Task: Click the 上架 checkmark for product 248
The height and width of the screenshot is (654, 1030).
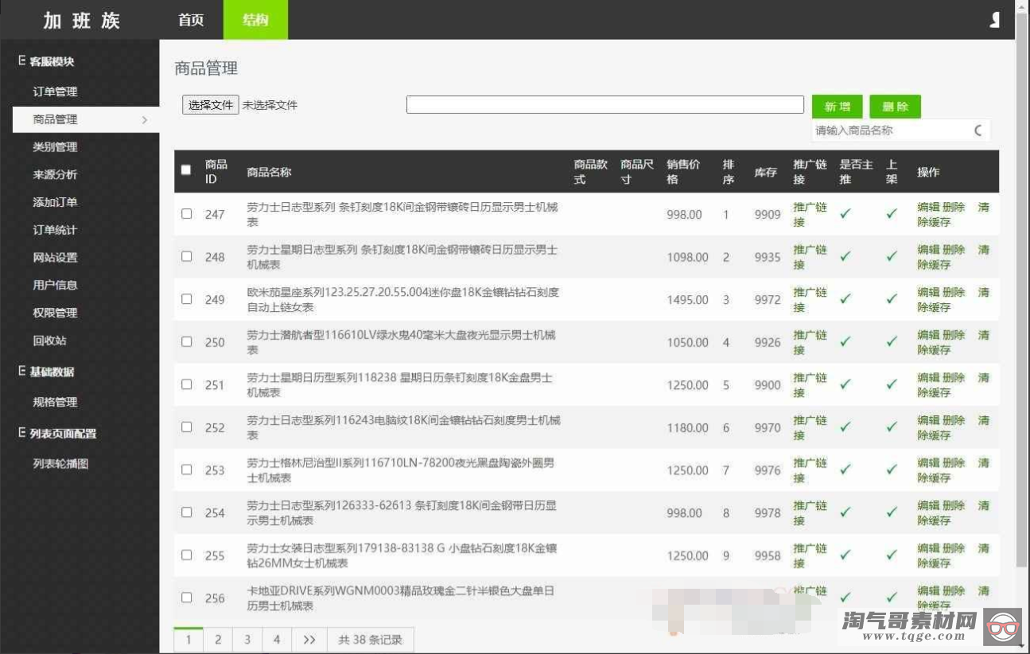Action: pos(892,256)
